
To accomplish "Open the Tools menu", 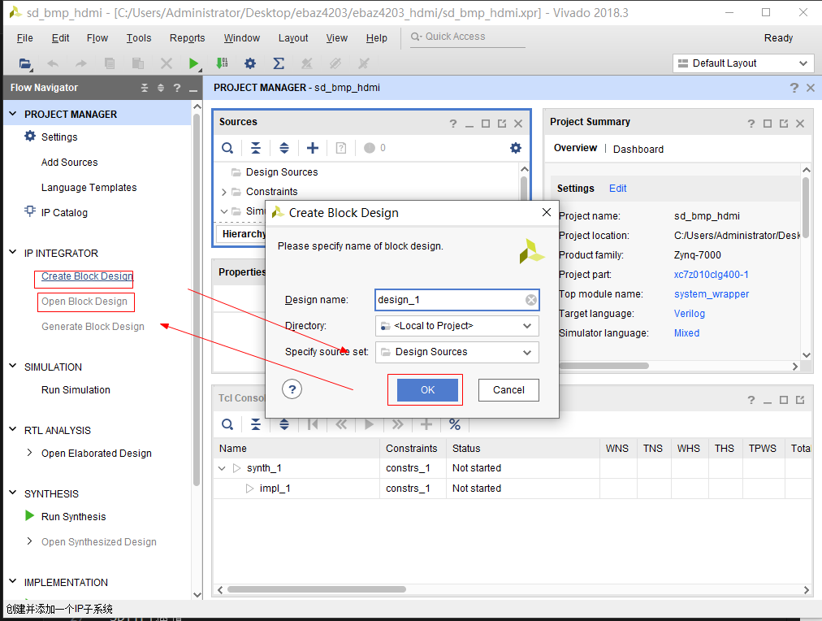I will (138, 37).
